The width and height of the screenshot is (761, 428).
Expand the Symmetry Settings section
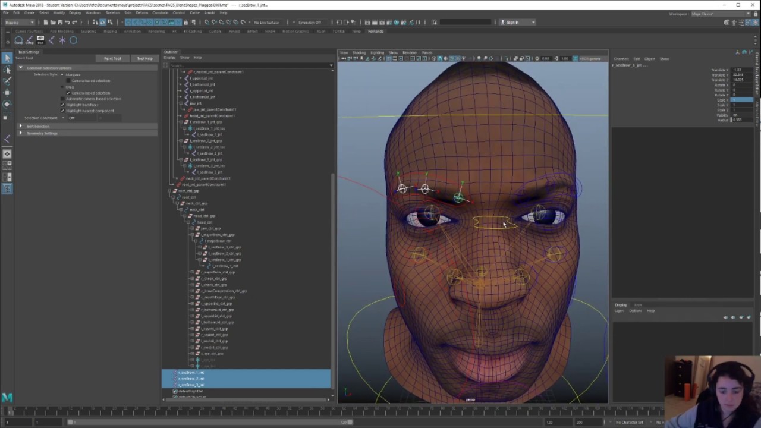coord(20,133)
